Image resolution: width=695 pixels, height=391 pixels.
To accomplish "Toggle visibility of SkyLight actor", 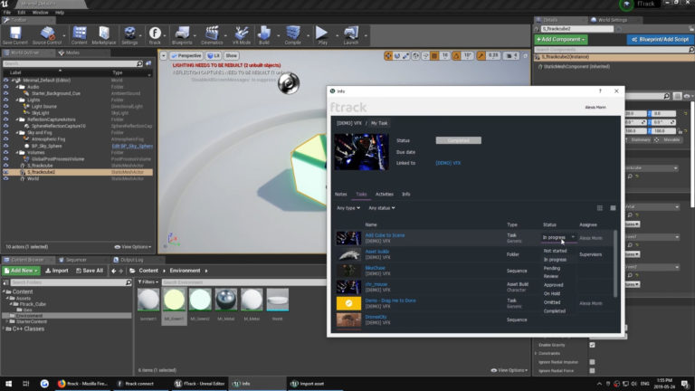I will (x=5, y=113).
